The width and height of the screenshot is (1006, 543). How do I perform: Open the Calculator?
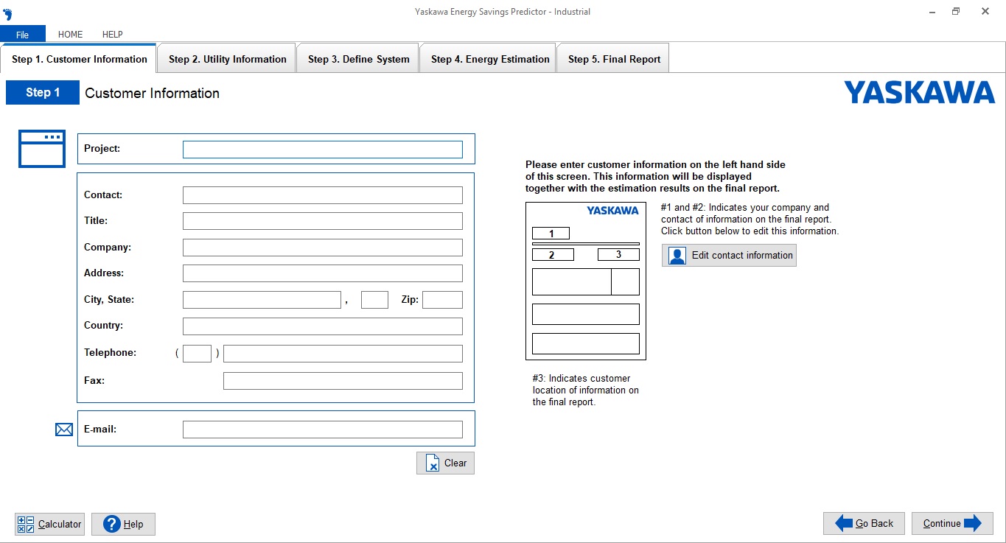pyautogui.click(x=49, y=524)
